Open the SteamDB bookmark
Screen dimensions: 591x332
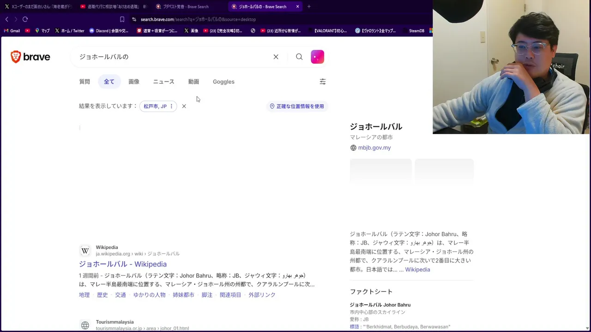point(413,31)
